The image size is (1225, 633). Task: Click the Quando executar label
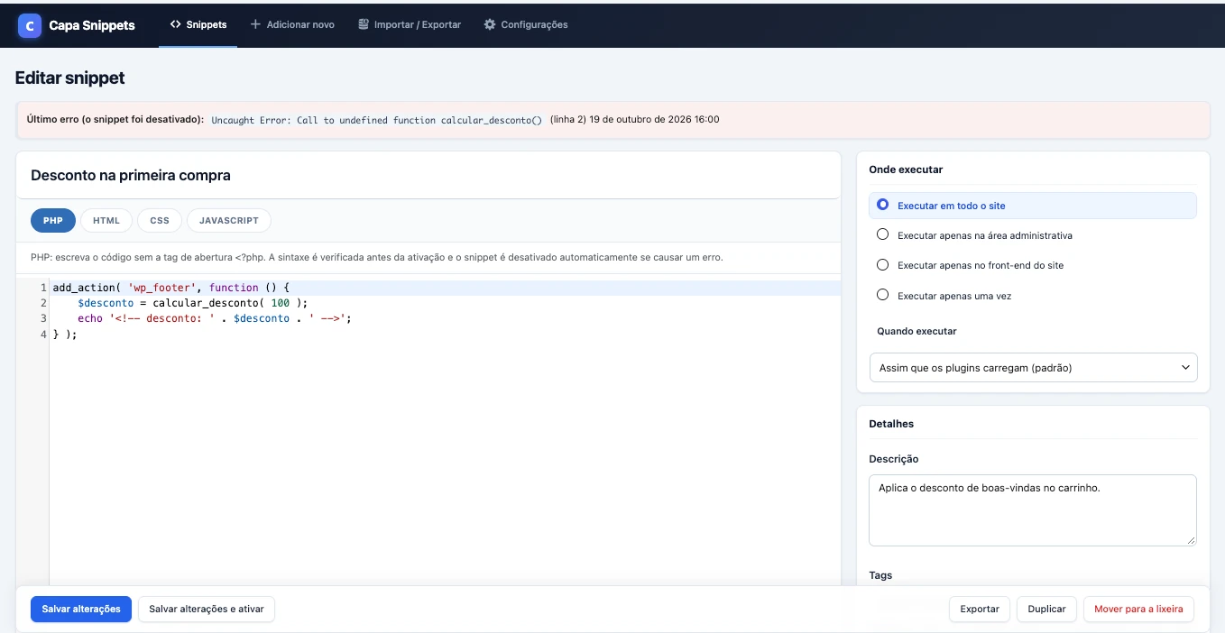click(x=916, y=332)
